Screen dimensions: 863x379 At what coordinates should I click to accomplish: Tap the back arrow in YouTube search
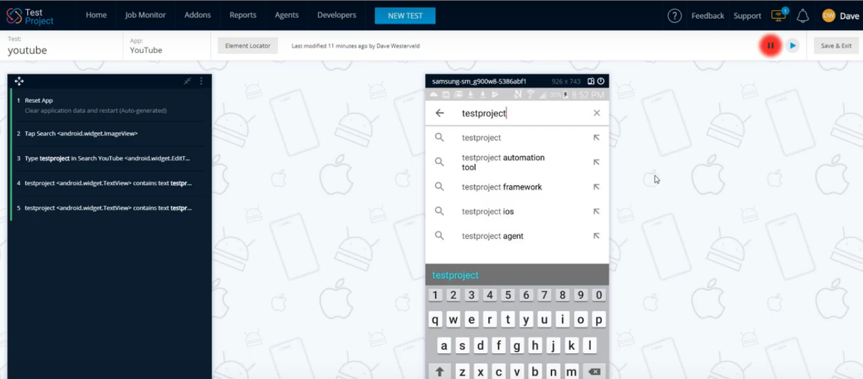pos(440,113)
